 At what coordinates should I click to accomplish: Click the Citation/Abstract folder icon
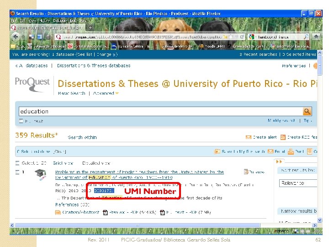pos(58,212)
